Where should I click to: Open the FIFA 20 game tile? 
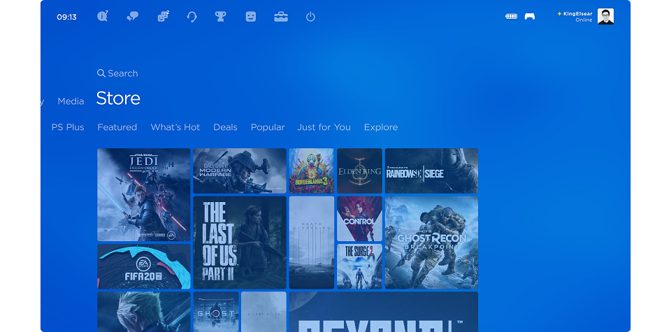[x=144, y=266]
